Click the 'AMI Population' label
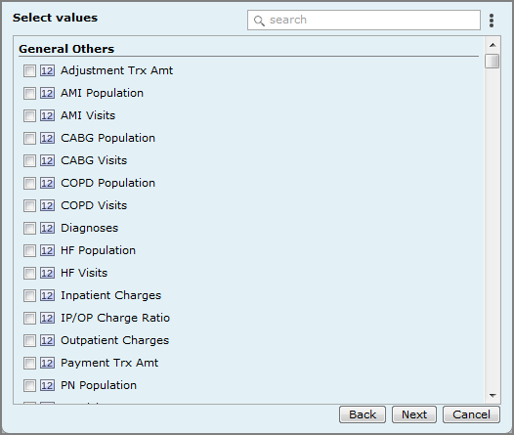Image resolution: width=514 pixels, height=435 pixels. pos(102,93)
